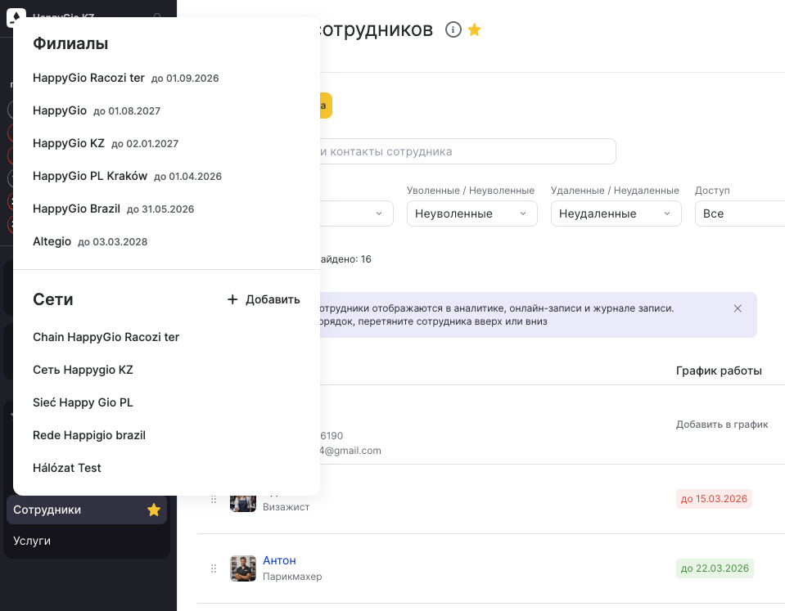The image size is (785, 611).
Task: Close the purple info banner
Action: point(738,308)
